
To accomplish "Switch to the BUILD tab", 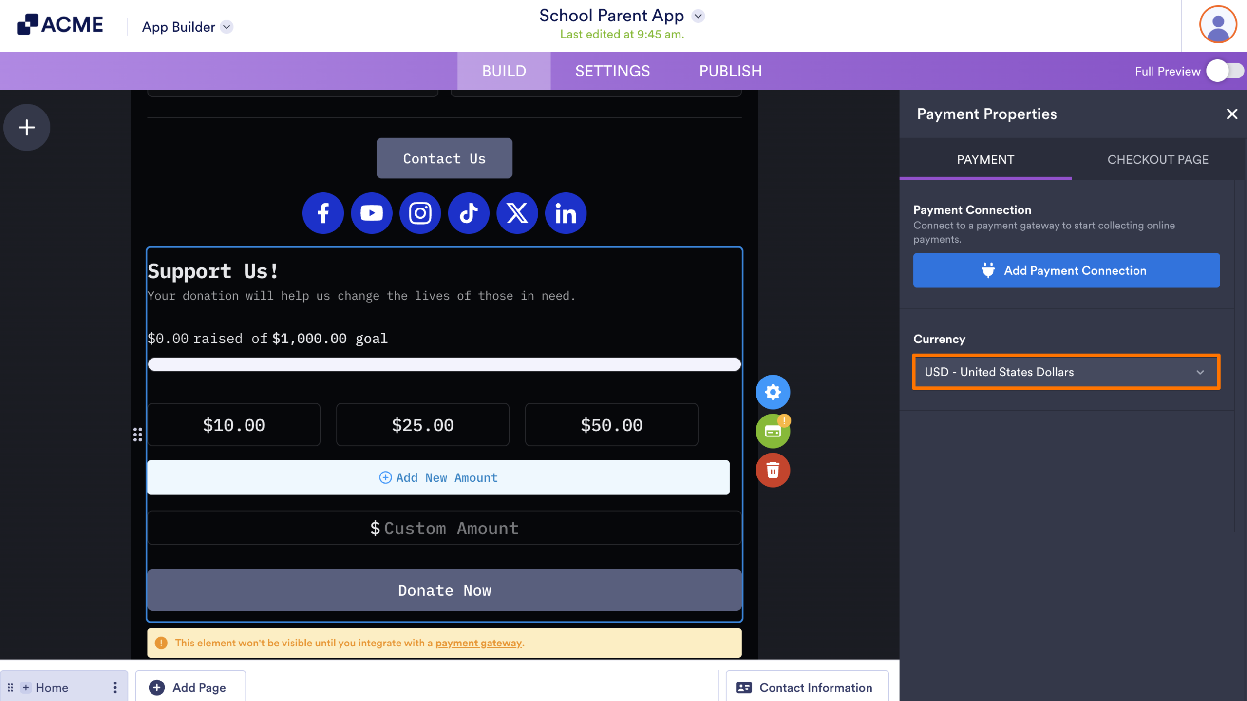I will pos(504,71).
